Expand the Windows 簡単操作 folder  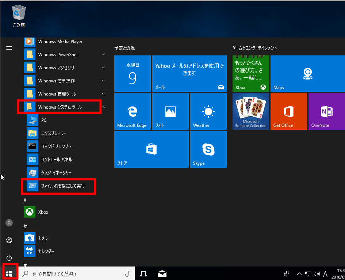point(64,81)
